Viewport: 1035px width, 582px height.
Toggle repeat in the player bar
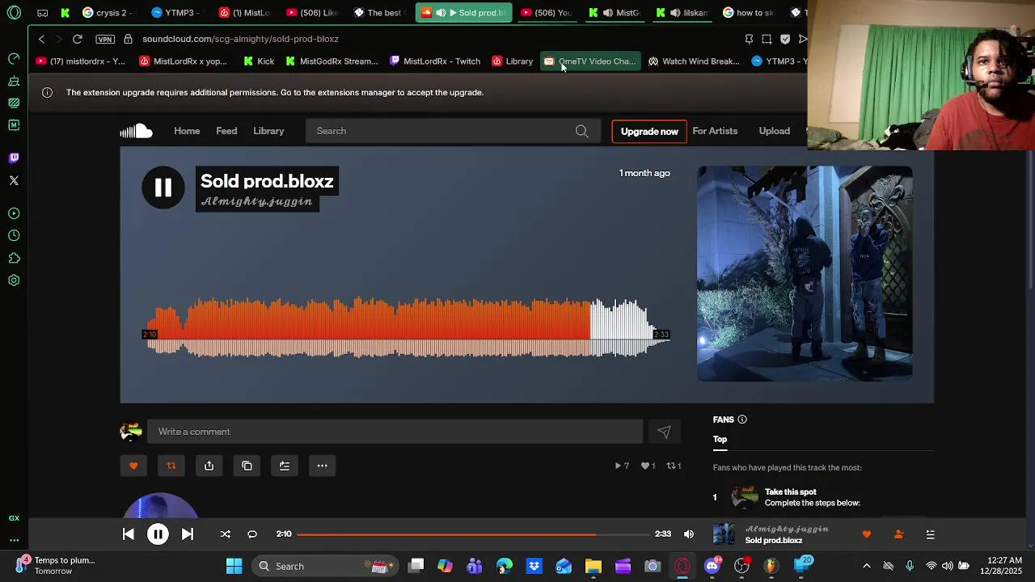tap(252, 534)
